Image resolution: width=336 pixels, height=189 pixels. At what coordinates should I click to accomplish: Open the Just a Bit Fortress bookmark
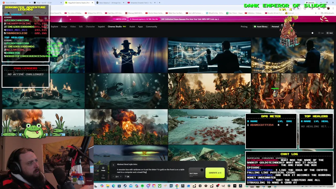click(x=195, y=13)
